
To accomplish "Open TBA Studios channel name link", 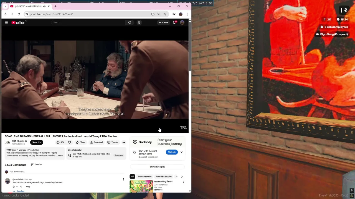I will coord(18,141).
